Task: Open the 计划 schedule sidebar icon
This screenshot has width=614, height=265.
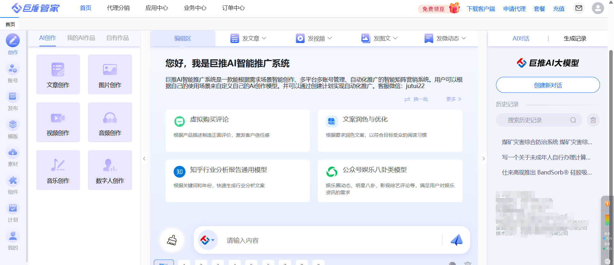Action: (x=13, y=212)
